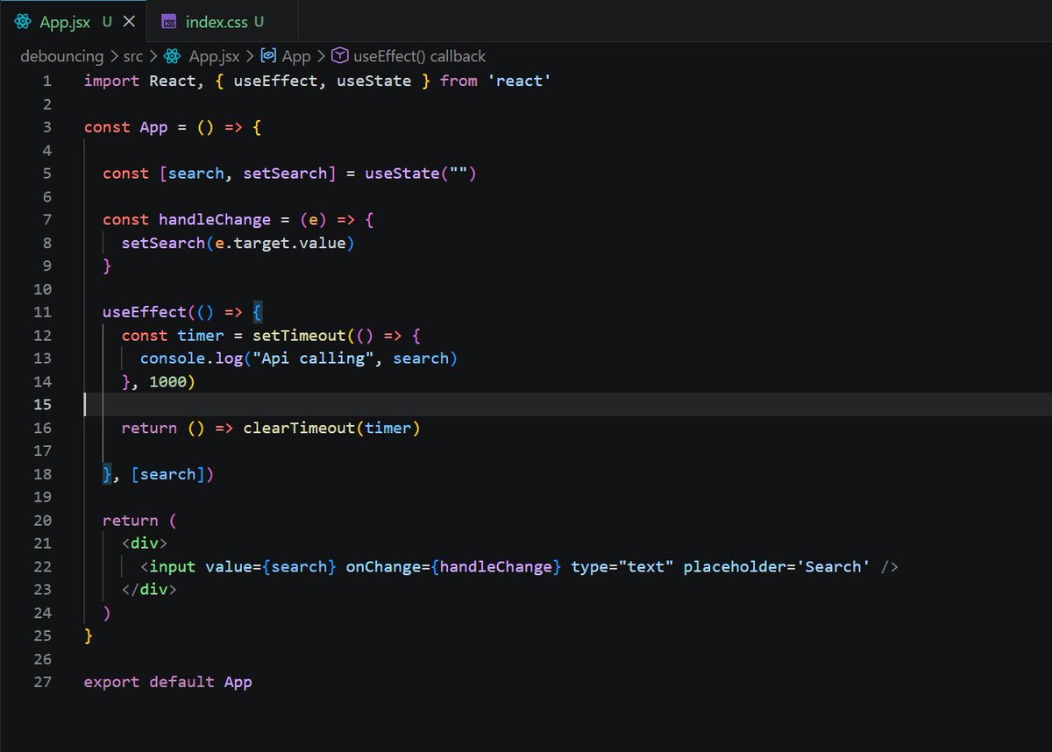
Task: Click setSearch(e.target.value) on line 8
Action: pos(238,243)
